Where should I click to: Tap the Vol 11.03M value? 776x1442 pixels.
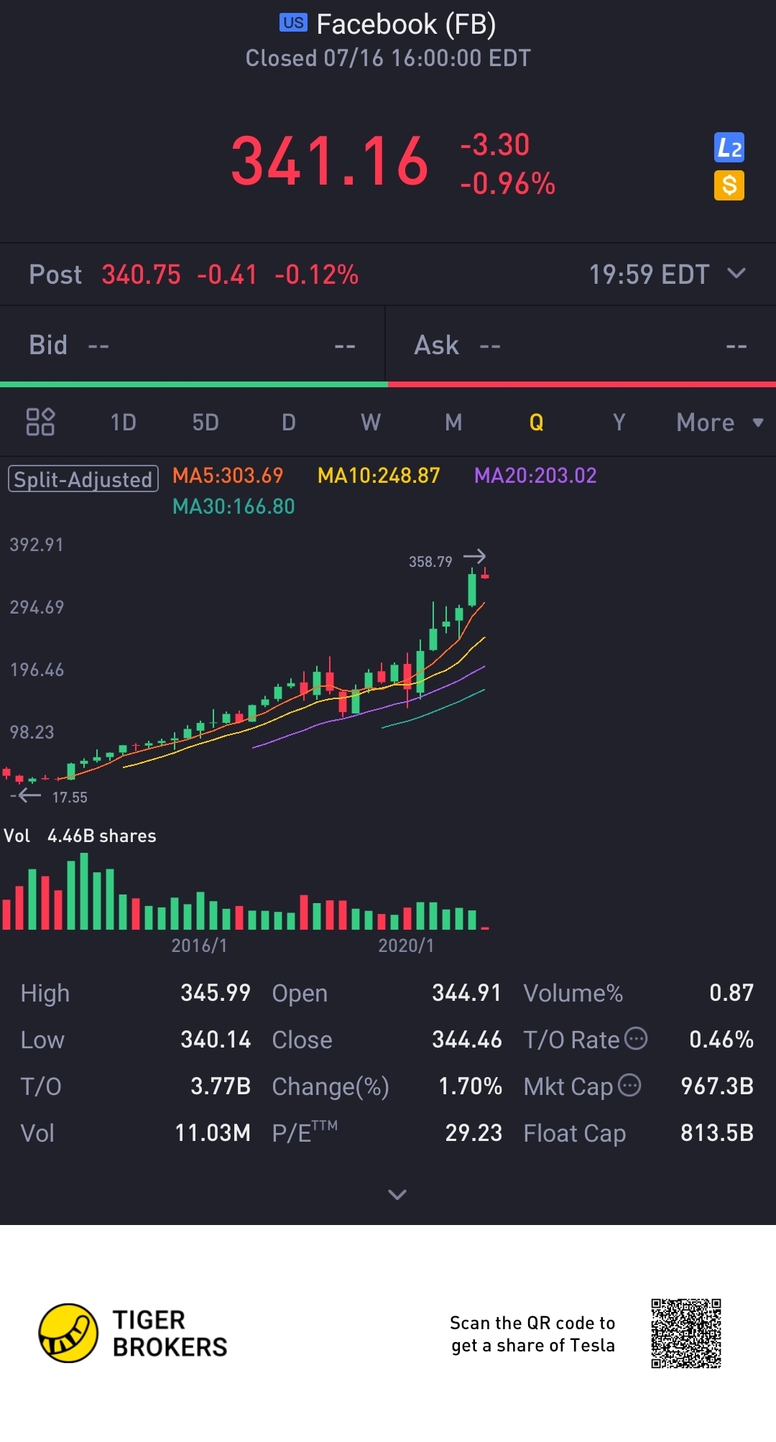click(x=213, y=1133)
